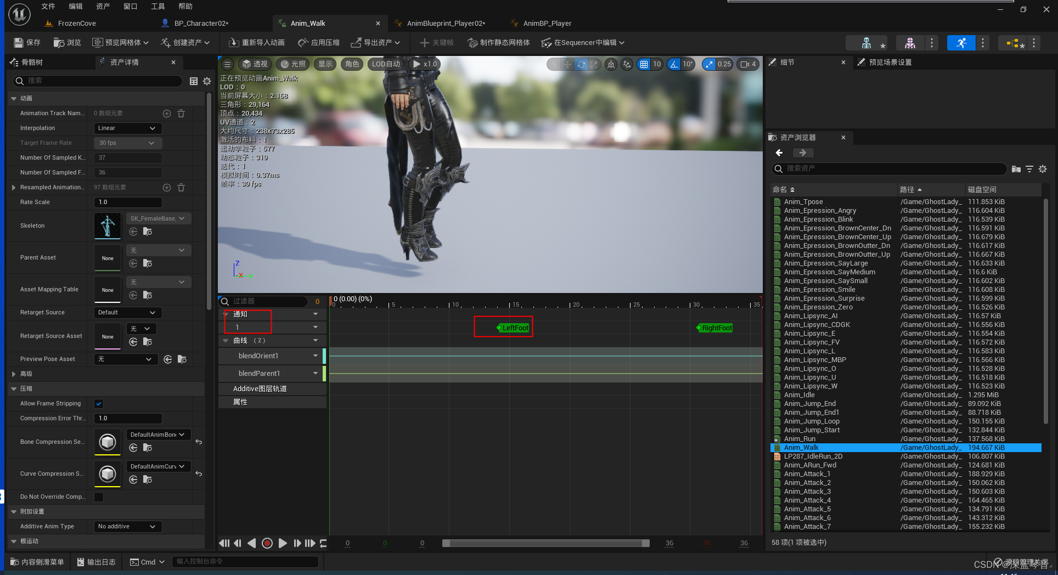Toggle grid snapping in viewport
Image resolution: width=1058 pixels, height=575 pixels.
[x=644, y=64]
